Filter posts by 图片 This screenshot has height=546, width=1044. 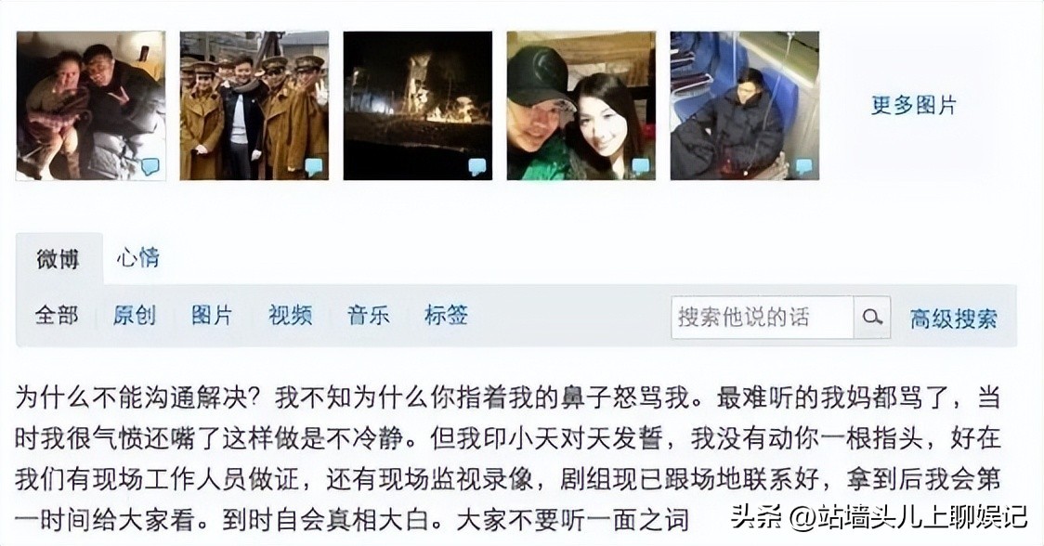pos(213,315)
